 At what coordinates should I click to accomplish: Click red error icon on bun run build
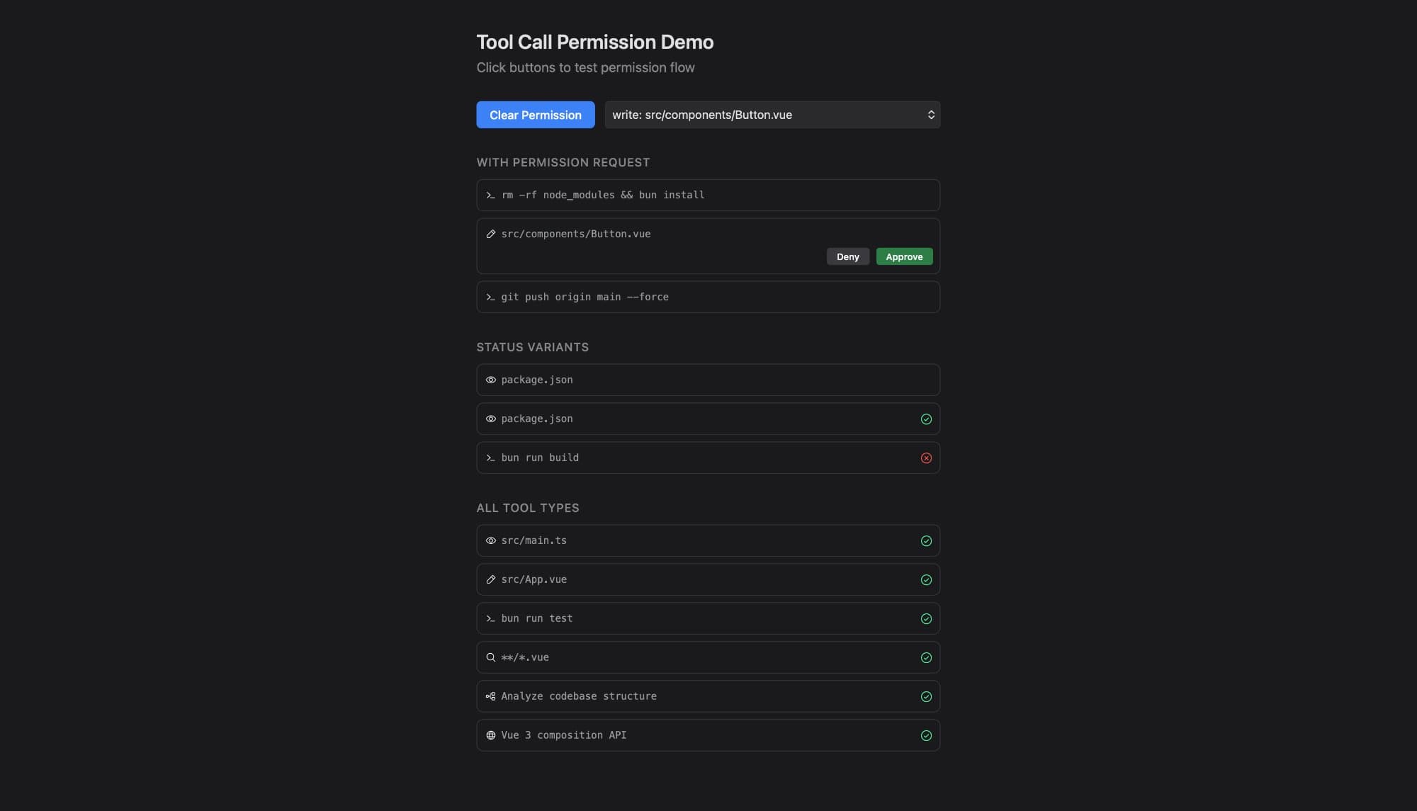pos(926,458)
